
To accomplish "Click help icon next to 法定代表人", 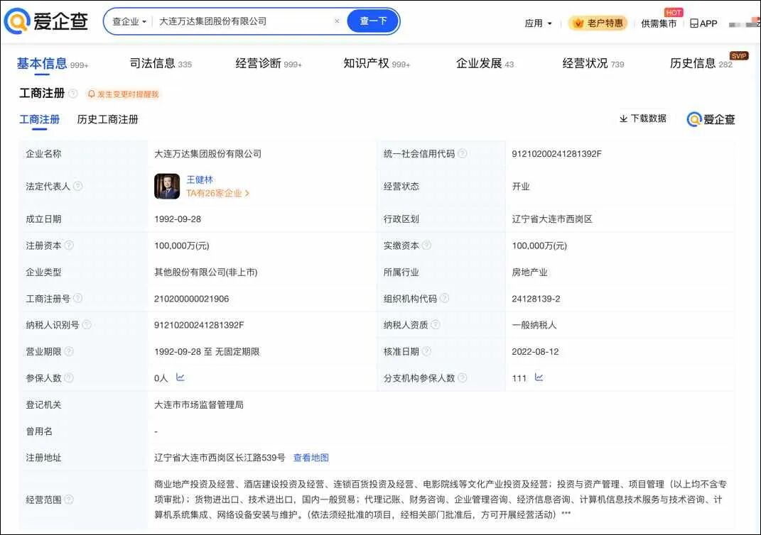I will (77, 186).
